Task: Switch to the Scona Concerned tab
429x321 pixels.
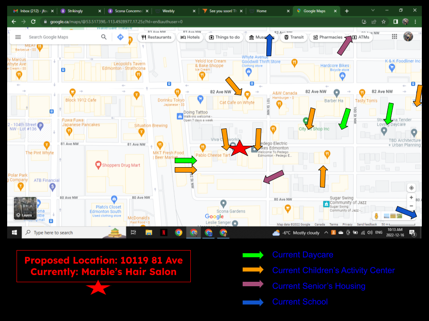Action: (128, 11)
